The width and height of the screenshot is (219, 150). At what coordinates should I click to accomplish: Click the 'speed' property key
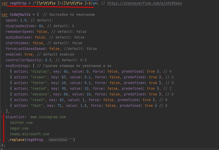[11, 20]
